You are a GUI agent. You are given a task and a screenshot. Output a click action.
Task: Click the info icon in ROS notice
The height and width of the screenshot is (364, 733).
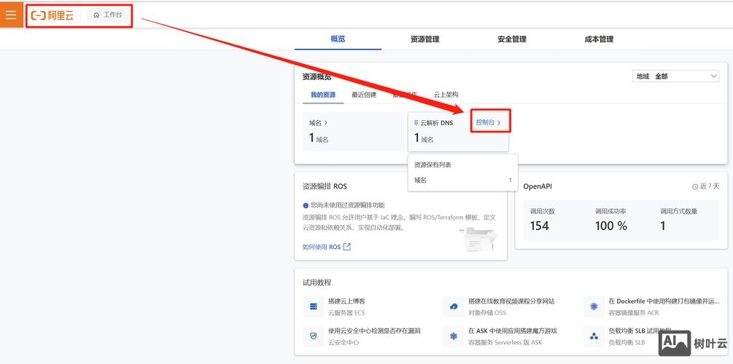[x=306, y=205]
